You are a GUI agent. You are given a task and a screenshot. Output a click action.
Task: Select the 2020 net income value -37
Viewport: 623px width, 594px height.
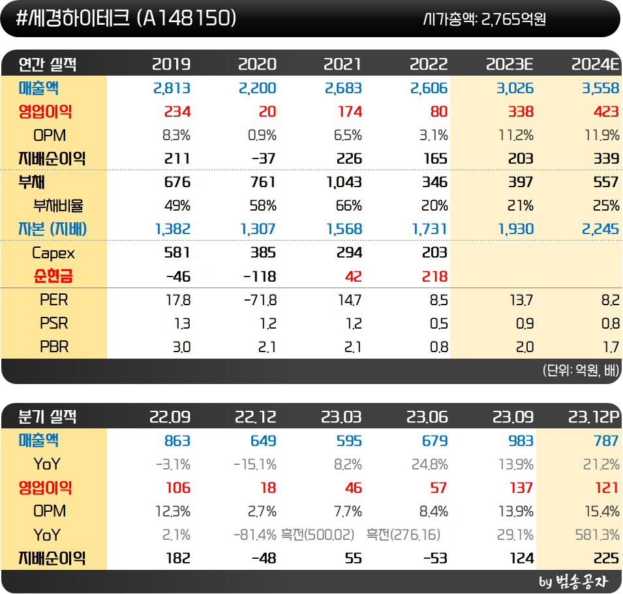pyautogui.click(x=264, y=159)
